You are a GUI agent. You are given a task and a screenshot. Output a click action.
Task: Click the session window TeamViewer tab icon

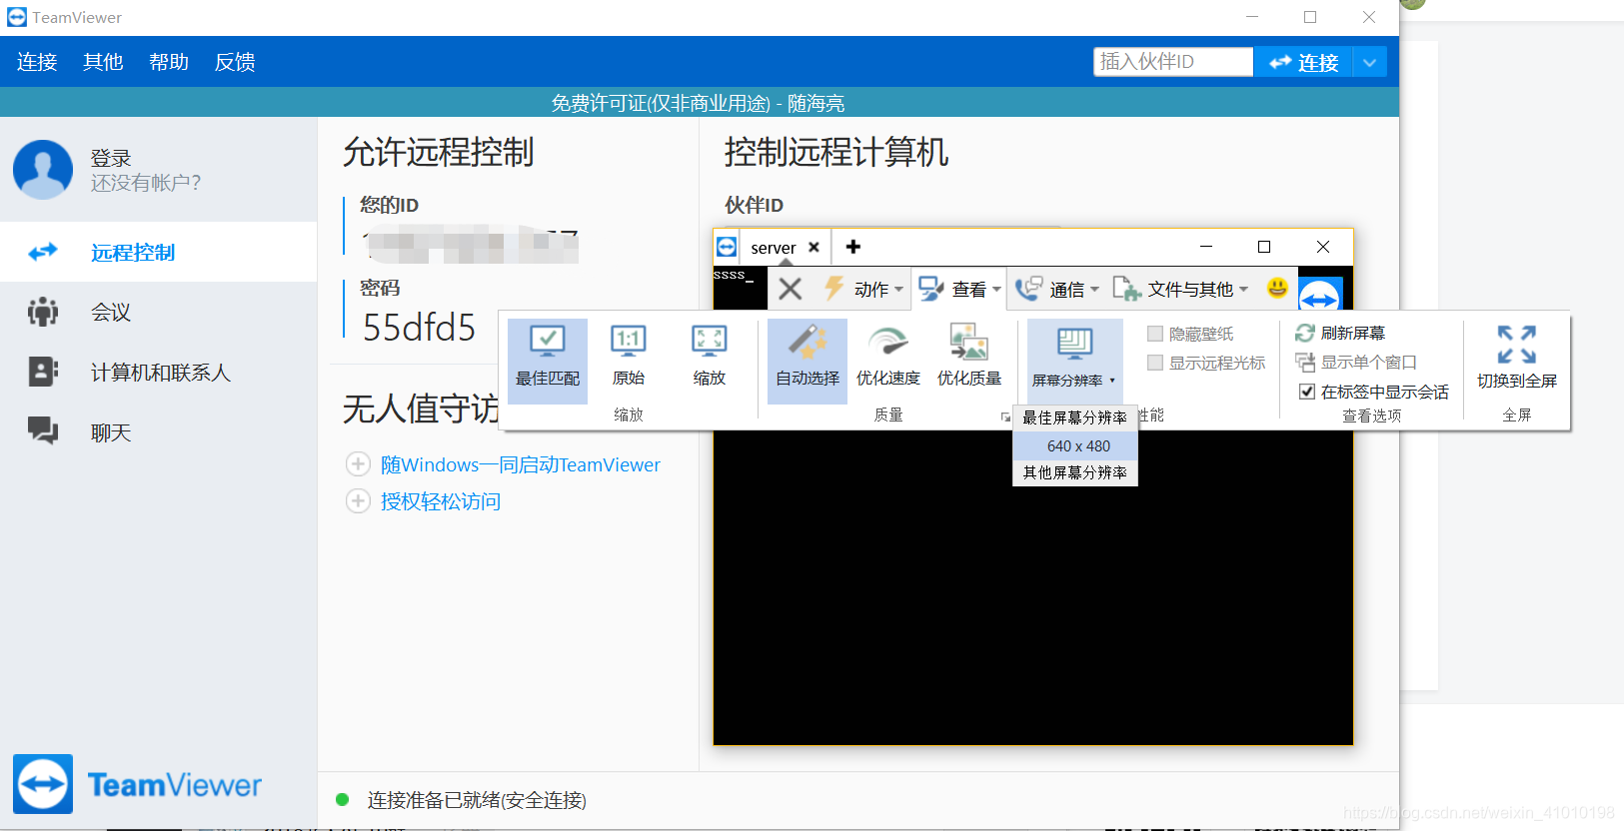(728, 247)
